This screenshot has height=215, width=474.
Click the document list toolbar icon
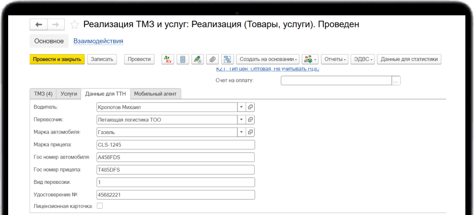coord(182,59)
